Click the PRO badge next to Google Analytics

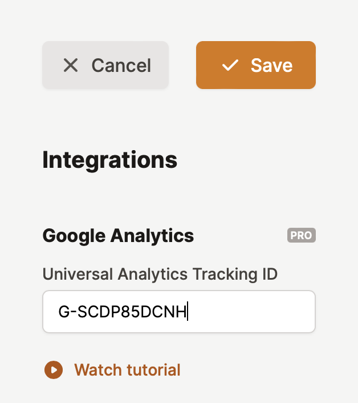[301, 235]
